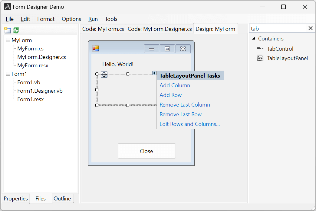The image size is (316, 211).
Task: Select Form1.Designer.vb in the file tree
Action: [40, 91]
